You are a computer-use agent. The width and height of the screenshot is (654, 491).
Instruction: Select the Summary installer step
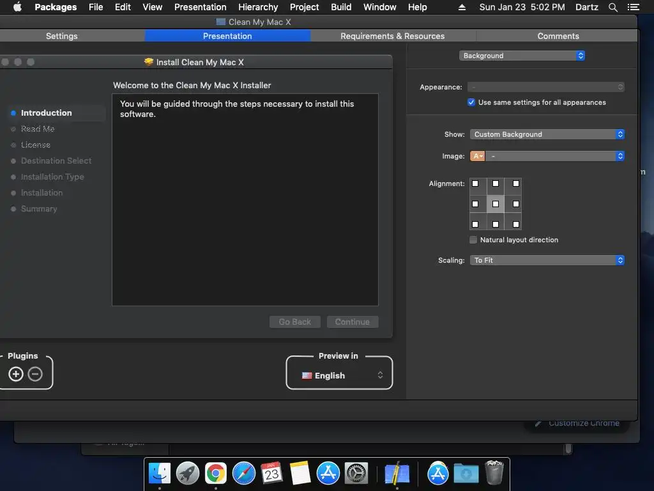[39, 209]
